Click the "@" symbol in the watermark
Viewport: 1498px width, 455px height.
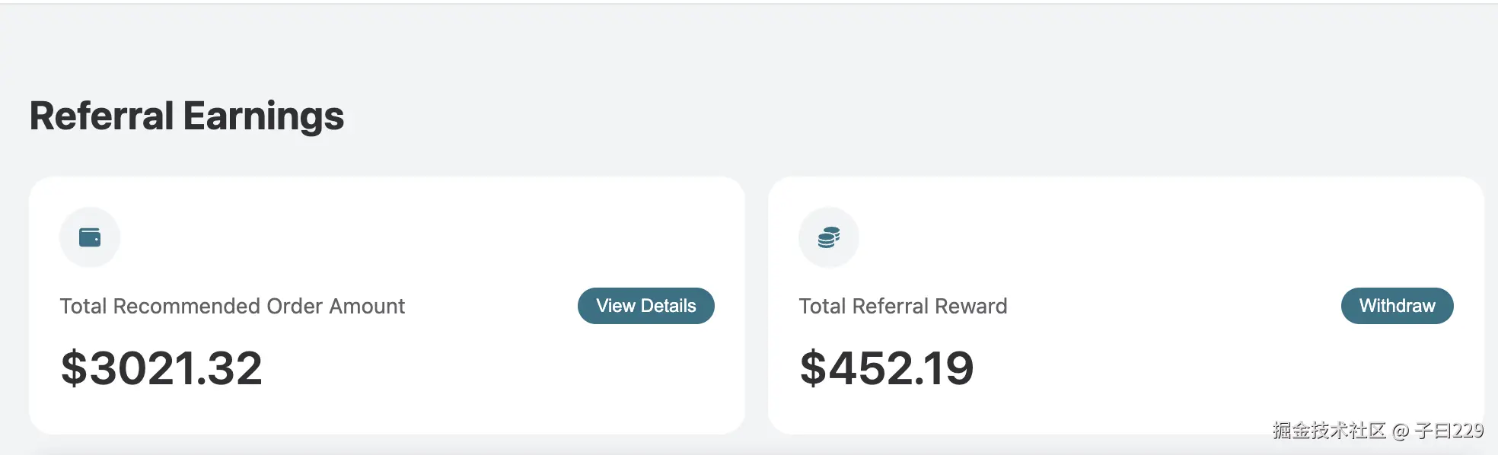(1401, 431)
